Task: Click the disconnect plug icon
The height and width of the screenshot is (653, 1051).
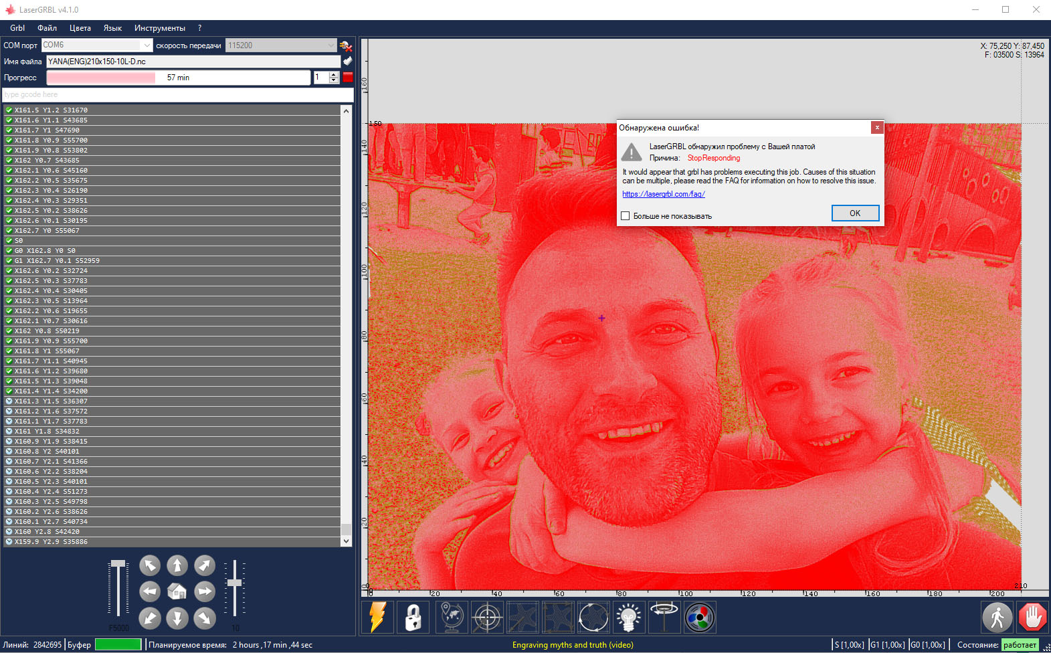Action: (346, 45)
